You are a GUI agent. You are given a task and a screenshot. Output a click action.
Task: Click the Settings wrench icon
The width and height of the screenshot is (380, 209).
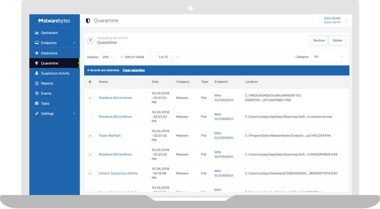coord(37,113)
